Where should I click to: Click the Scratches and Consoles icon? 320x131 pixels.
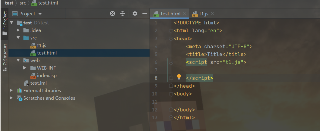click(19, 98)
